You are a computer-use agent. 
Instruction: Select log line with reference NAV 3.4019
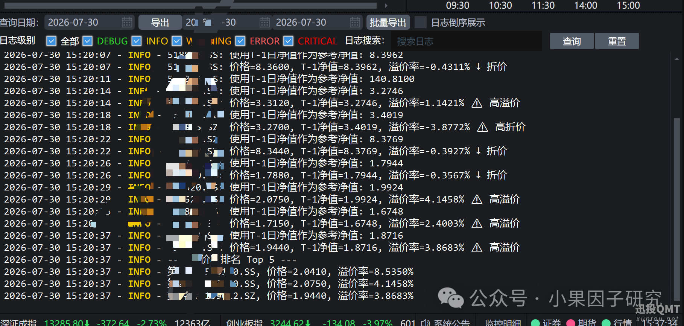click(204, 115)
